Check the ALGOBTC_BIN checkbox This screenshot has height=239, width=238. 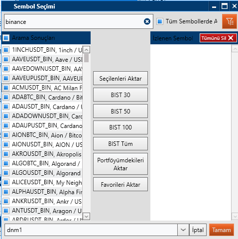6,163
